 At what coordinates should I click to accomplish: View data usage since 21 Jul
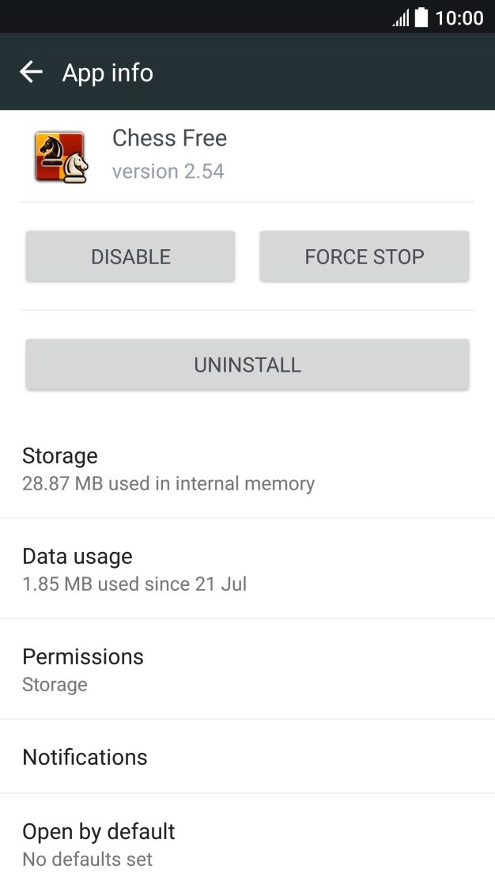click(x=247, y=568)
